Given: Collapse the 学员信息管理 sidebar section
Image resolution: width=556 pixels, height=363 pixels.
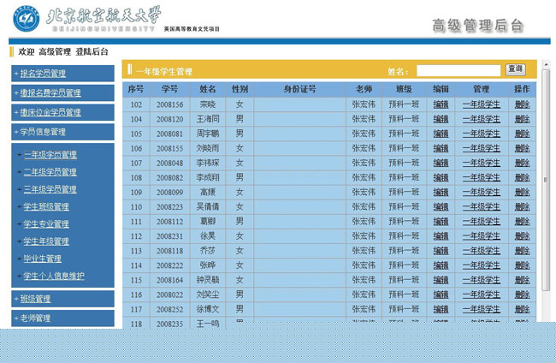Looking at the screenshot, I should pos(43,133).
